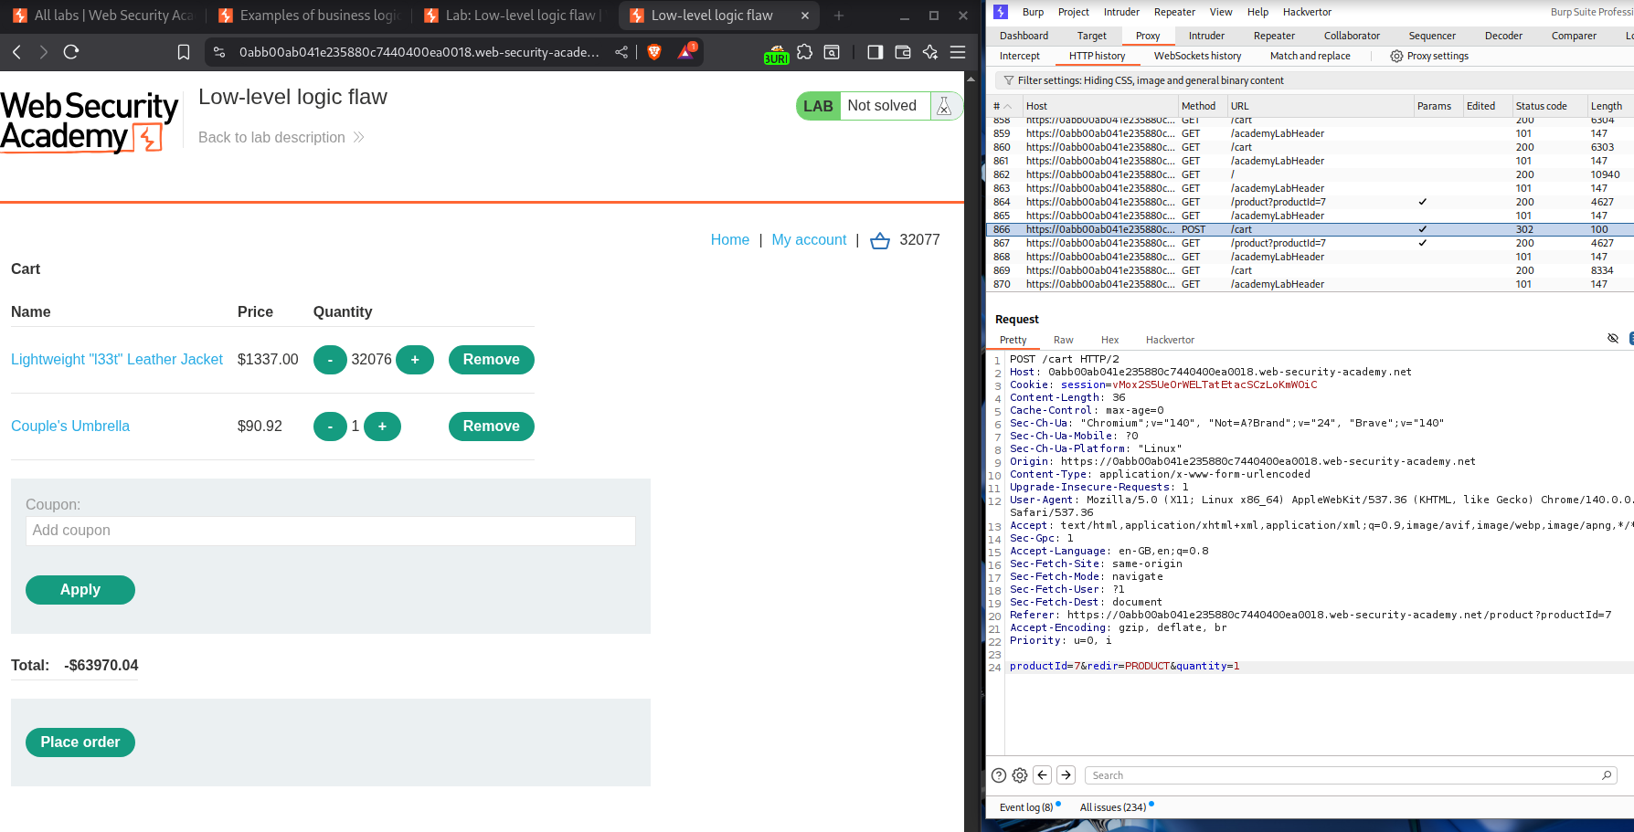Click the Burp help question mark icon
Image resolution: width=1634 pixels, height=832 pixels.
click(x=999, y=775)
